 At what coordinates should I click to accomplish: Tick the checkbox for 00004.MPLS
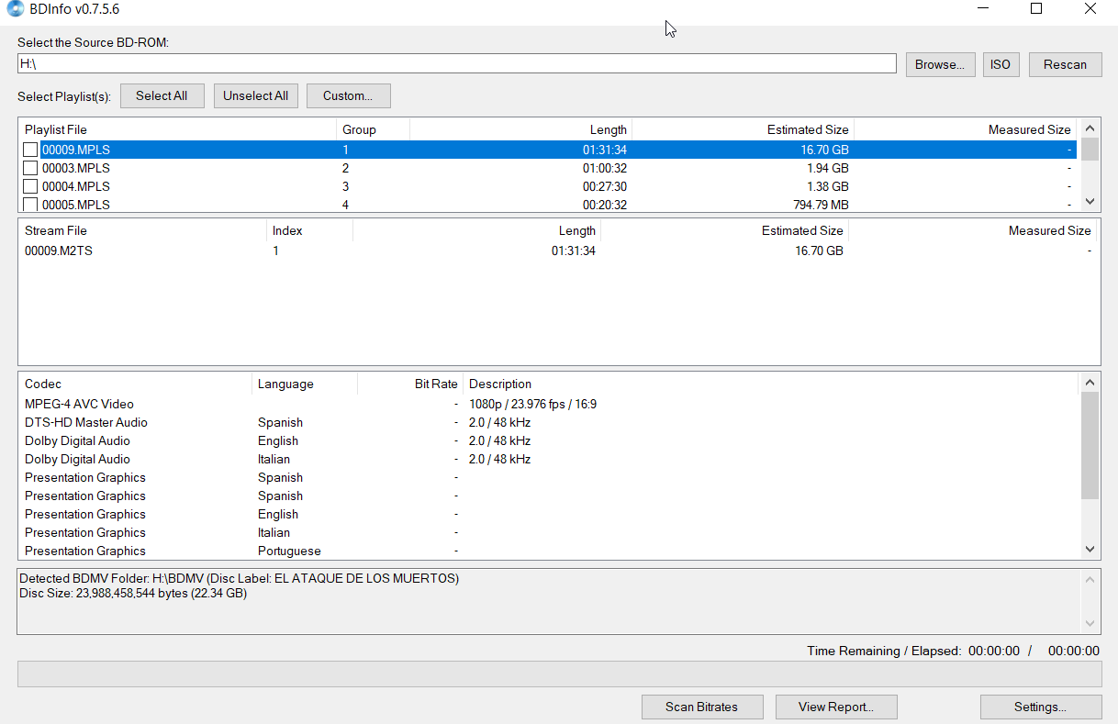pos(30,186)
